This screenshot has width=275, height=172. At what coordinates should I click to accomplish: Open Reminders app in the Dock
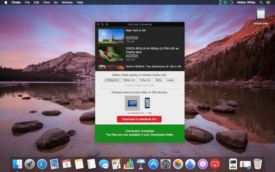point(91,164)
